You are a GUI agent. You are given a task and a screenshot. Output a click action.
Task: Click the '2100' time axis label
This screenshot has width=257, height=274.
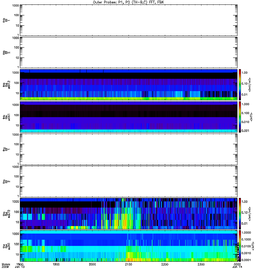click(x=128, y=264)
